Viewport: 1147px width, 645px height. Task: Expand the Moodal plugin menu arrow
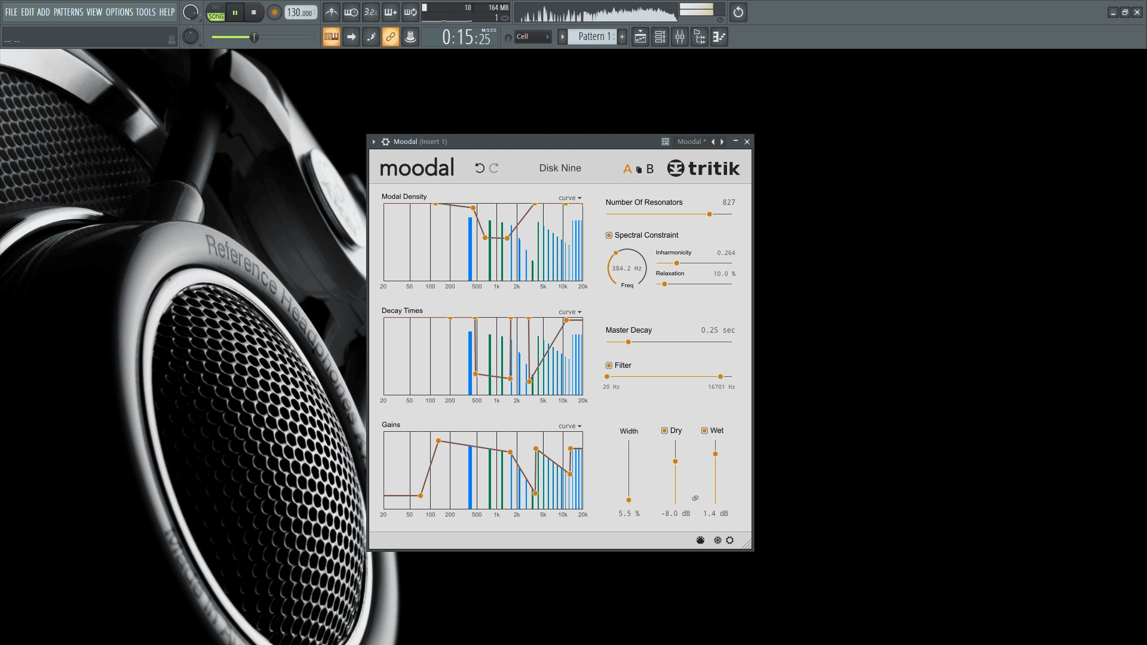[x=374, y=142]
